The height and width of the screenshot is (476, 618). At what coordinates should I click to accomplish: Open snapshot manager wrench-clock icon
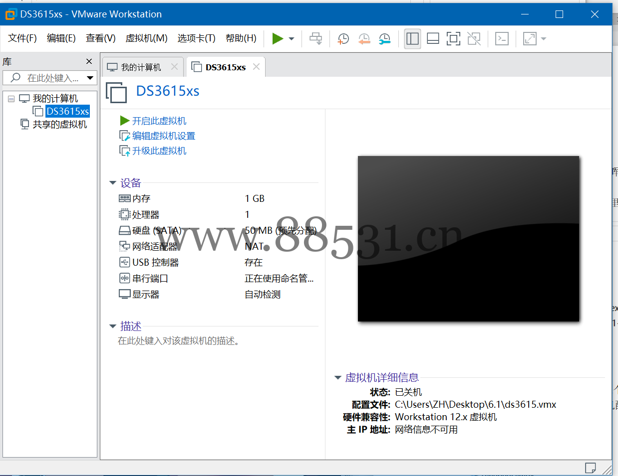point(385,39)
